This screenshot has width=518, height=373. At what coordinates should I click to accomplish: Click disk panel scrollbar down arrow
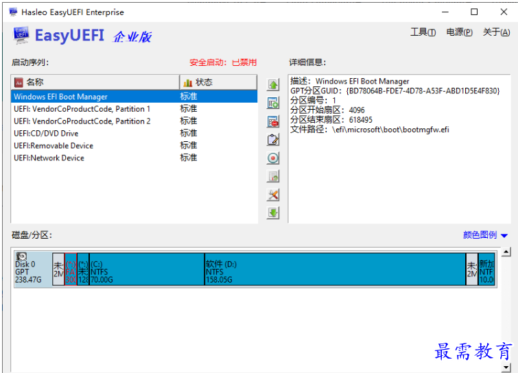tap(506, 367)
